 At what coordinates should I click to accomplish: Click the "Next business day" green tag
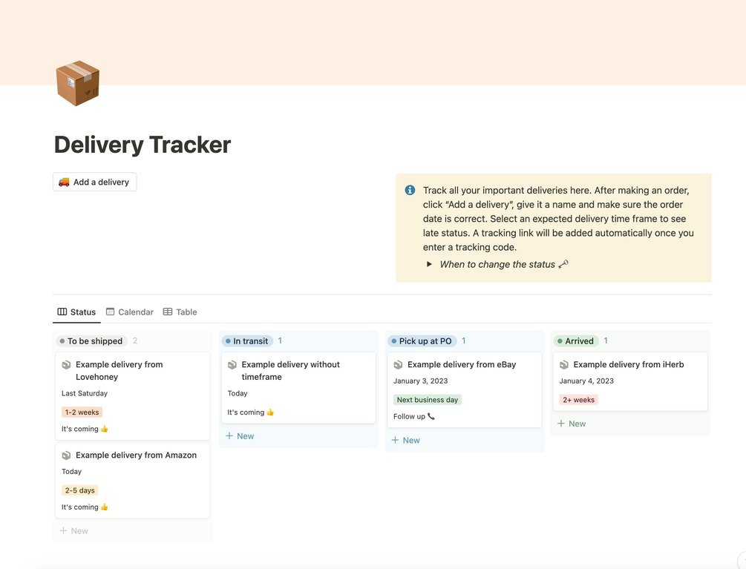click(x=427, y=400)
